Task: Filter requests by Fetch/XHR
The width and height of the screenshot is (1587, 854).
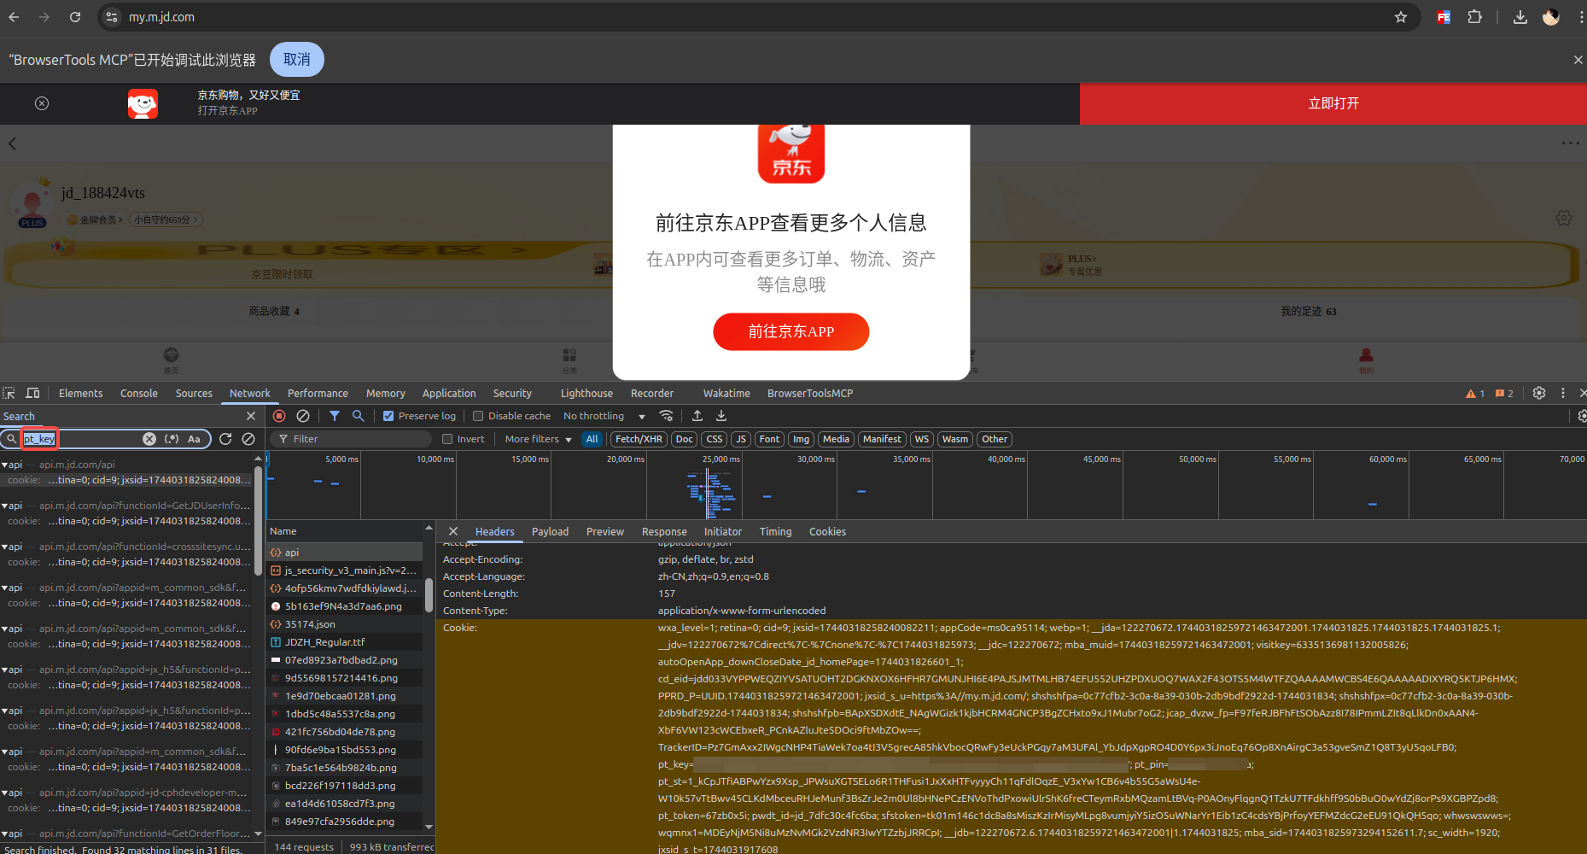Action: (639, 439)
